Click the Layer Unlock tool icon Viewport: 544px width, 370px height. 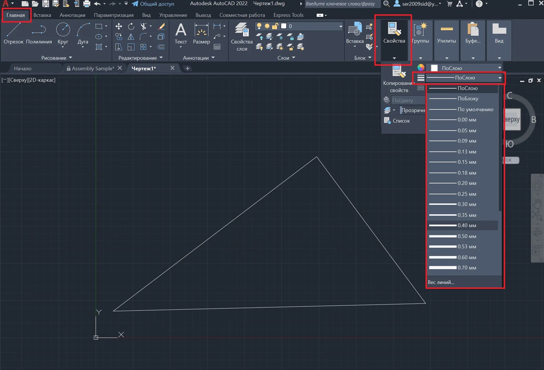pyautogui.click(x=290, y=47)
